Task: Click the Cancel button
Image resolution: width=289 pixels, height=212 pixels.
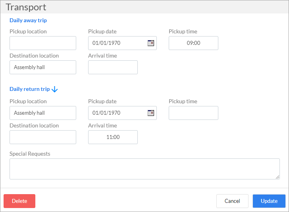Action: 232,201
